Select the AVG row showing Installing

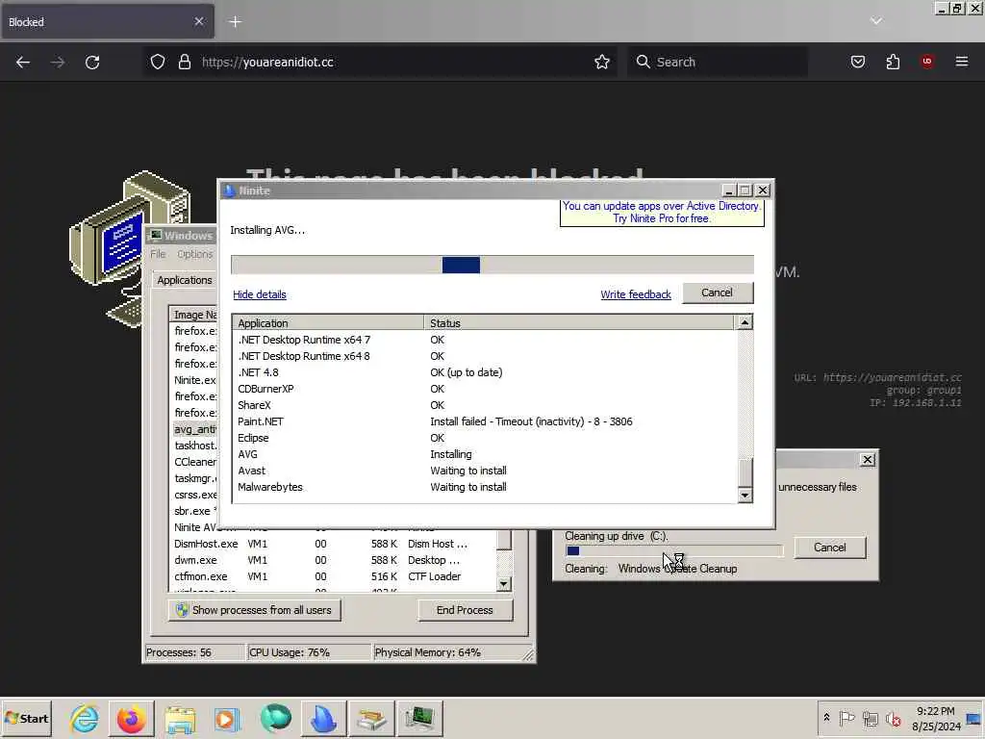pos(484,454)
